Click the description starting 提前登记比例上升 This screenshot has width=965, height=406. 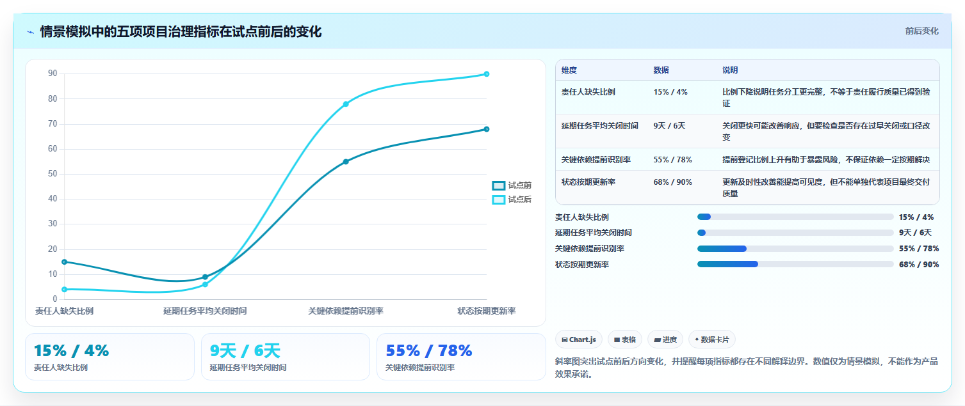pos(826,159)
